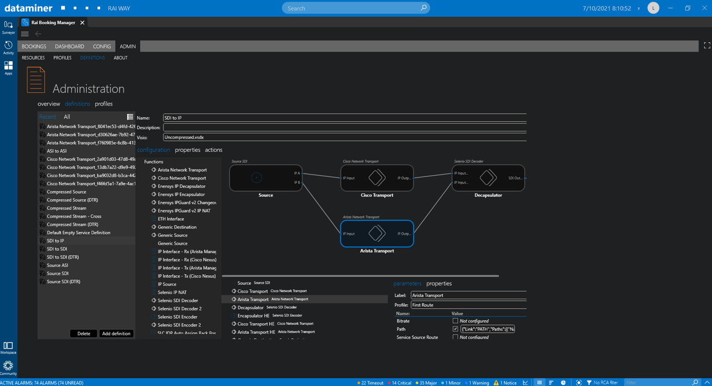The image size is (712, 386).
Task: Toggle the Path parameter checkbox
Action: [455, 329]
